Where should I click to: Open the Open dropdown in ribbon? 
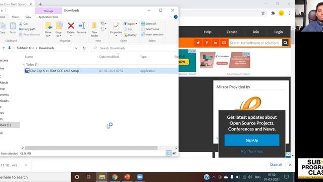[x=130, y=24]
